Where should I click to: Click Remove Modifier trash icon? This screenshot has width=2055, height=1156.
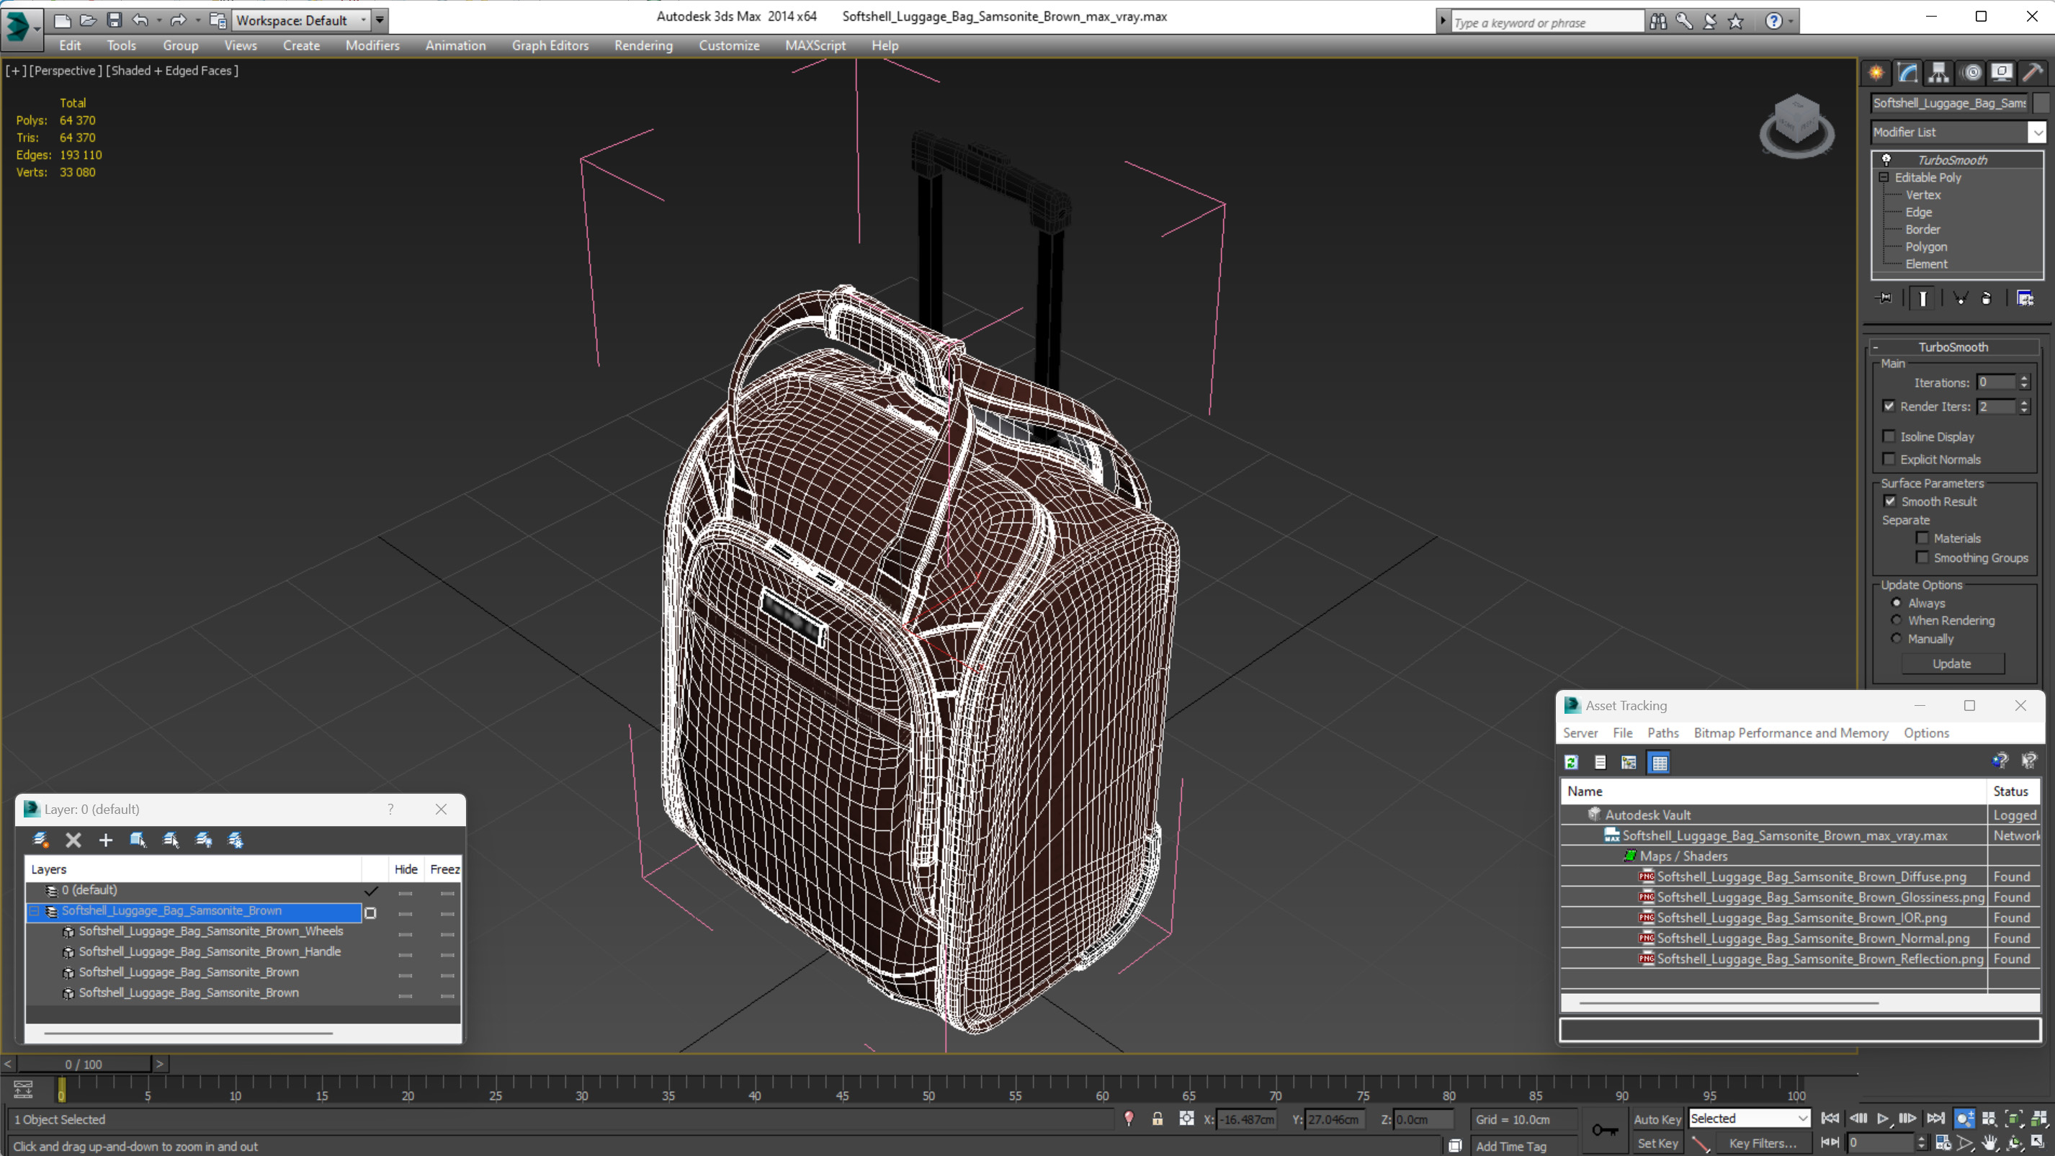tap(1987, 298)
